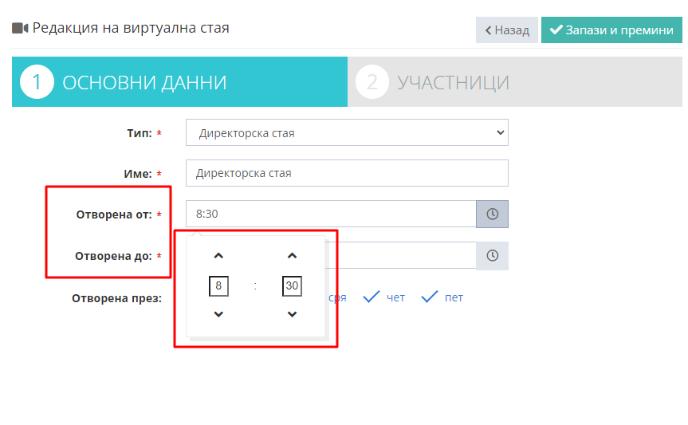Increase the hour value with up arrow
Image resolution: width=688 pixels, height=425 pixels.
coord(218,256)
